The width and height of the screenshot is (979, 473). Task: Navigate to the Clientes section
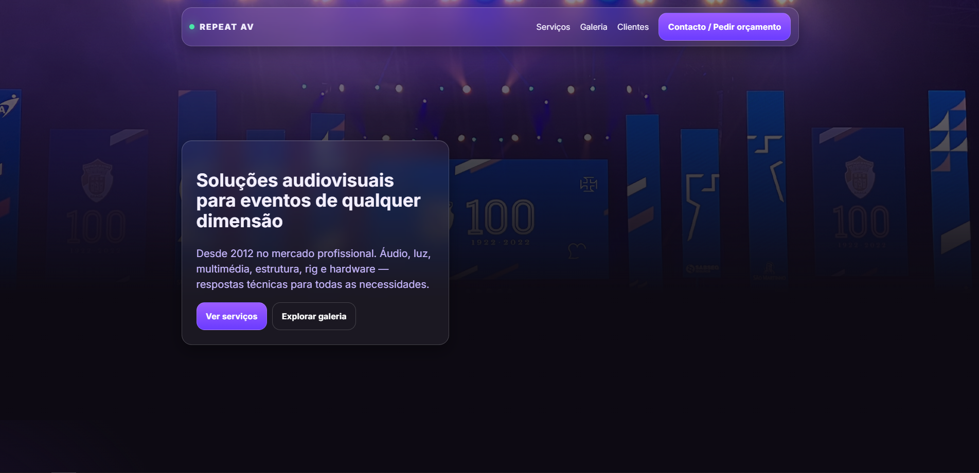point(632,27)
